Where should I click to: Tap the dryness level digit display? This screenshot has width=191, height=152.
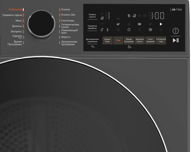(107, 16)
